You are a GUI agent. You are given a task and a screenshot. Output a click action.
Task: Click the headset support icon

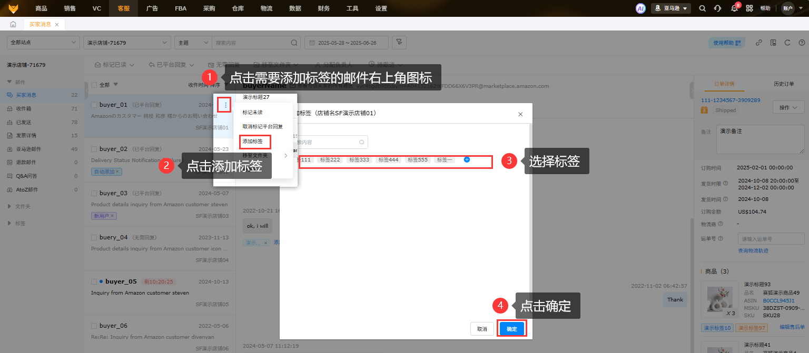pos(718,8)
